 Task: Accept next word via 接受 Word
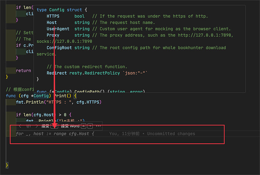pyautogui.click(x=70, y=126)
